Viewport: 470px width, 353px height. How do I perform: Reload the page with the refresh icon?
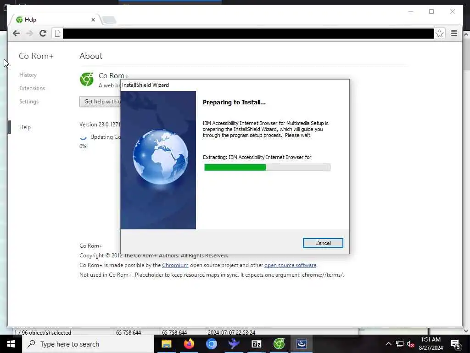coord(43,33)
